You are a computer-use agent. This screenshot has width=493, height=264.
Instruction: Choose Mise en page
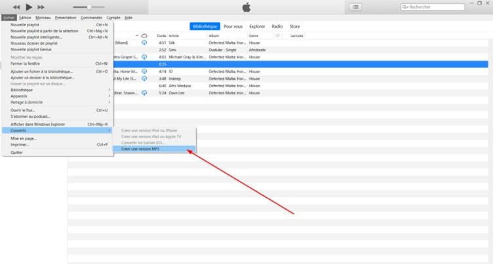[58, 138]
